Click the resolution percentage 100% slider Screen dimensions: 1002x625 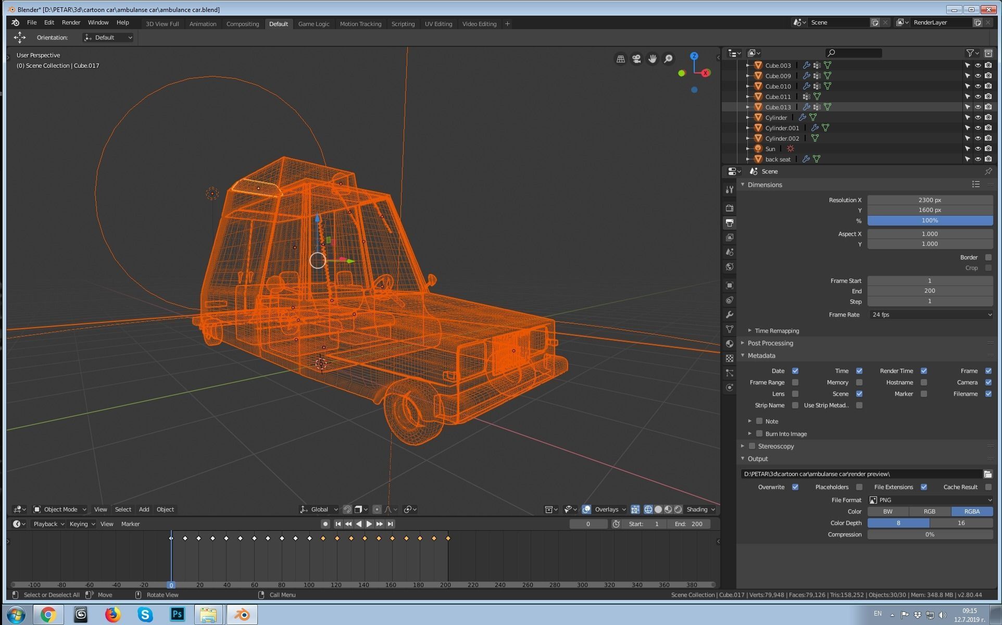tap(930, 220)
